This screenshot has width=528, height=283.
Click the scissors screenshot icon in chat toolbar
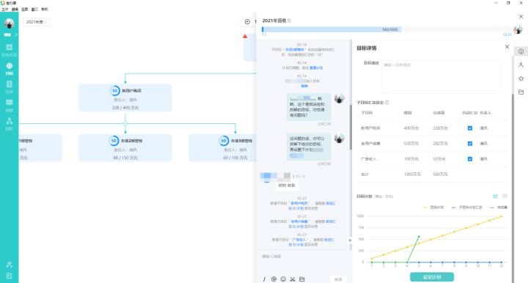pos(293,279)
